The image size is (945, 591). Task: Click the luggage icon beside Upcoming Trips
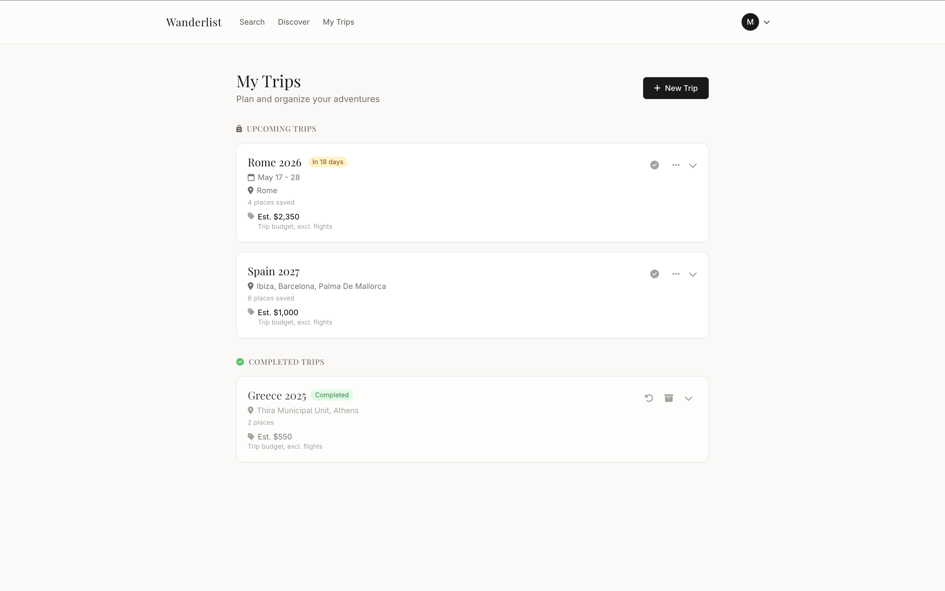coord(239,129)
